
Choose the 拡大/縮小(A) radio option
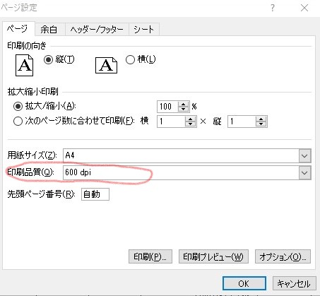(x=18, y=107)
